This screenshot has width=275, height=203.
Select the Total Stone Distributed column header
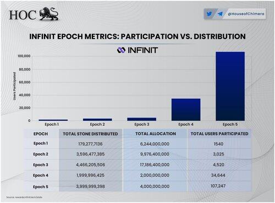click(90, 134)
